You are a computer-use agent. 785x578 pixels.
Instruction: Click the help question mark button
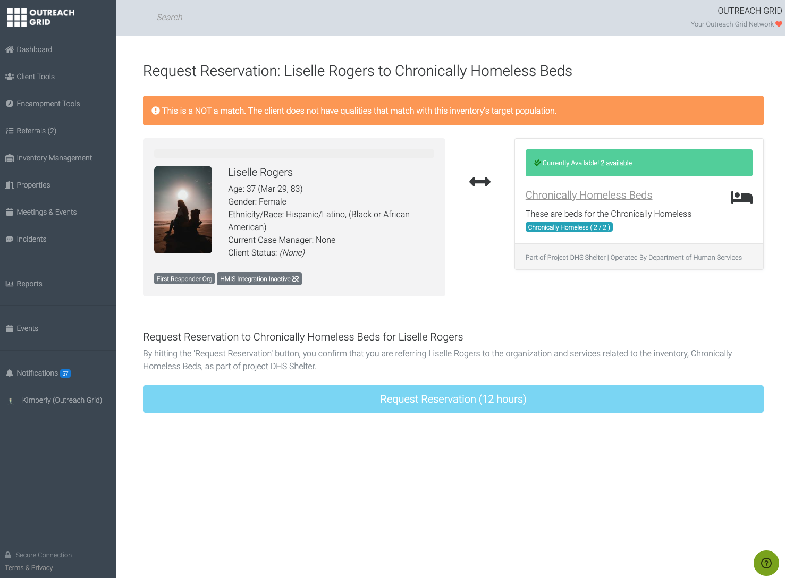tap(766, 563)
